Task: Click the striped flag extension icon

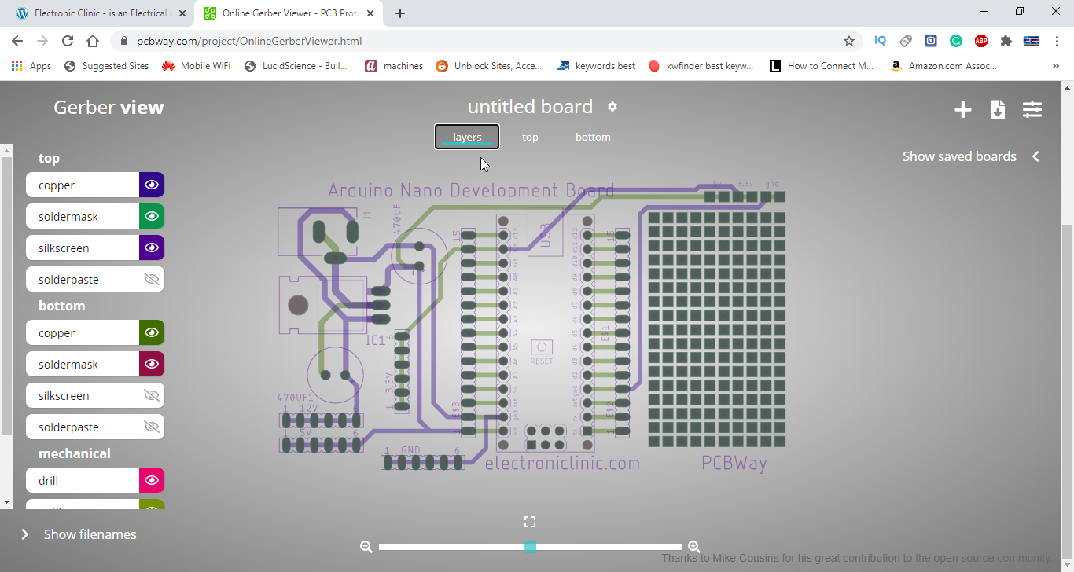Action: point(1032,41)
